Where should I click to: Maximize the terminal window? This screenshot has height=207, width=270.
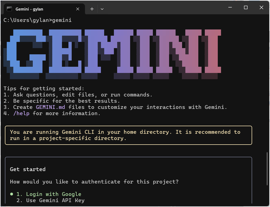[x=246, y=8]
